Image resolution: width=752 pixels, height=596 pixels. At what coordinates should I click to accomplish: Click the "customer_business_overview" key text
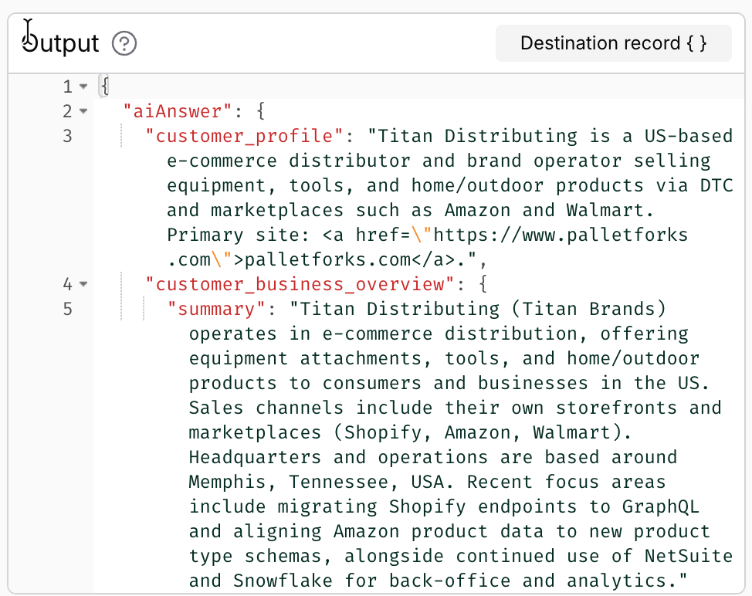coord(300,284)
